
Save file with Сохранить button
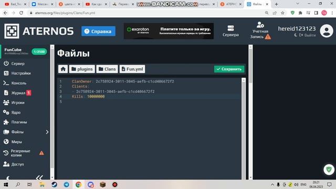229,69
